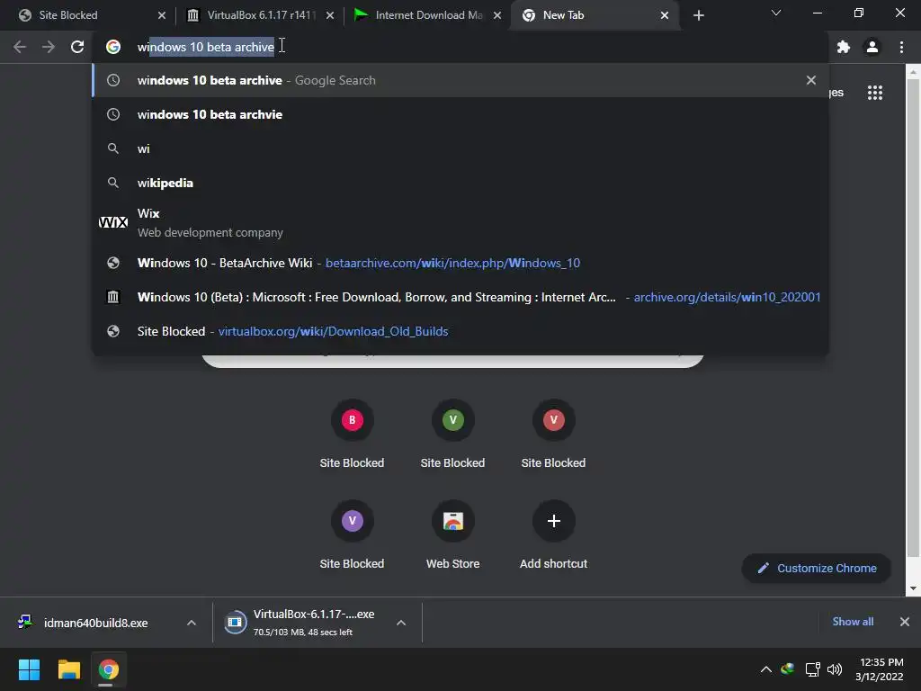Click the Chrome taskbar icon
The height and width of the screenshot is (691, 921).
[108, 669]
